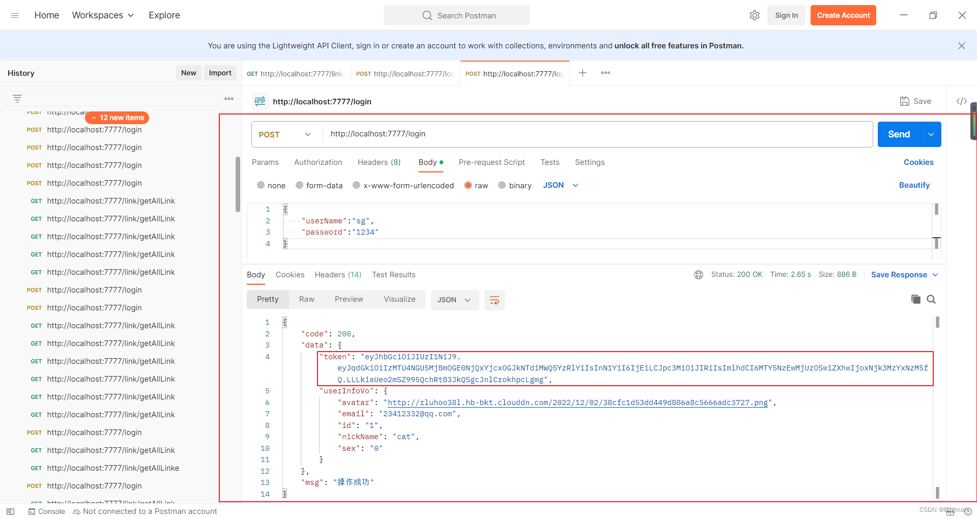
Task: Open the Tests tab
Action: [550, 162]
